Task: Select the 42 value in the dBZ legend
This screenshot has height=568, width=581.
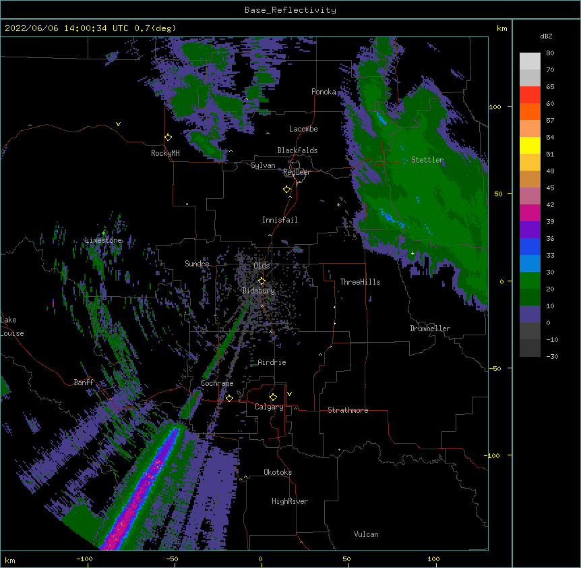Action: click(x=550, y=204)
